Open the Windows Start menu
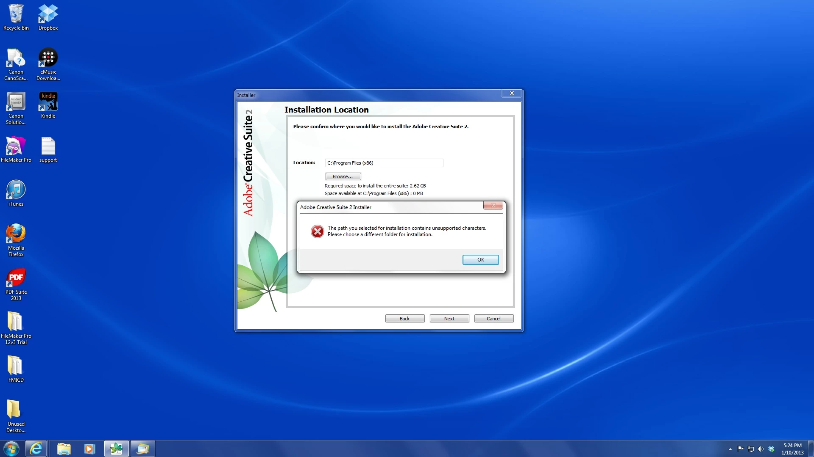Viewport: 814px width, 457px height. (11, 449)
